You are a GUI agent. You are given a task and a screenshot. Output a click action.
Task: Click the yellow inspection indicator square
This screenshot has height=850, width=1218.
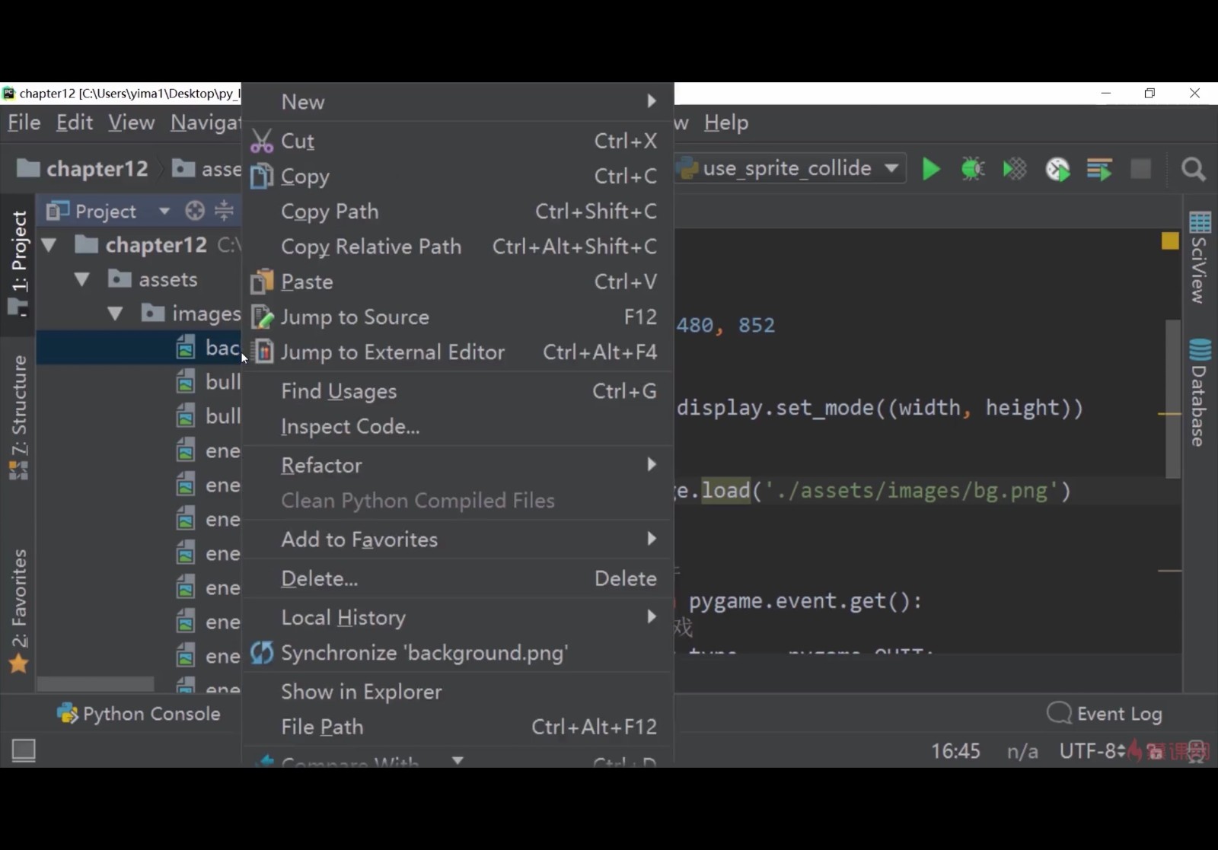click(1170, 241)
